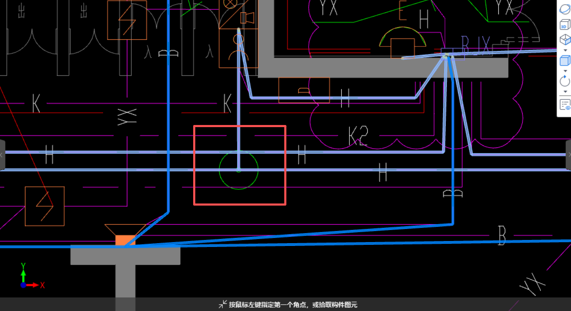
Task: Switch to the 3D view mode
Action: 565,25
